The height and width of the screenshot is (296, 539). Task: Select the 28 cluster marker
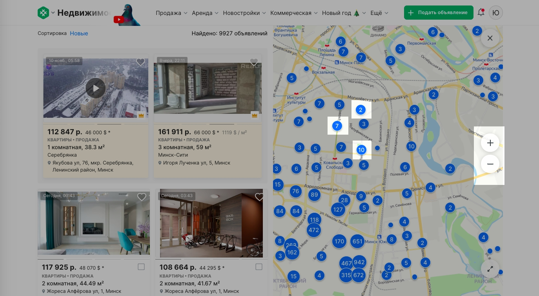tap(344, 200)
